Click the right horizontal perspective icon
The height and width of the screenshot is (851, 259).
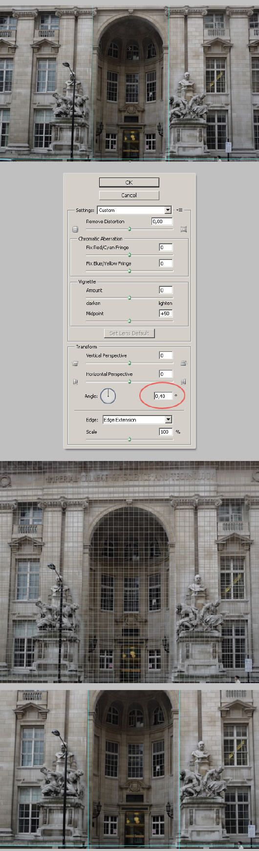[184, 382]
